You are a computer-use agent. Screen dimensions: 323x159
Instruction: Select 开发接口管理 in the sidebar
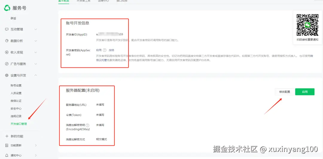pyautogui.click(x=19, y=124)
